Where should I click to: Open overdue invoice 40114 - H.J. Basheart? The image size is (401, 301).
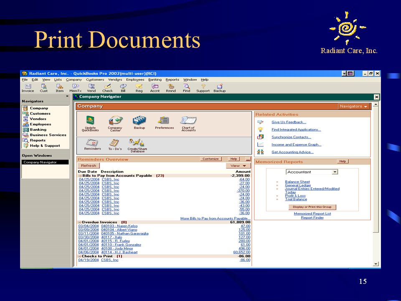tap(119, 252)
